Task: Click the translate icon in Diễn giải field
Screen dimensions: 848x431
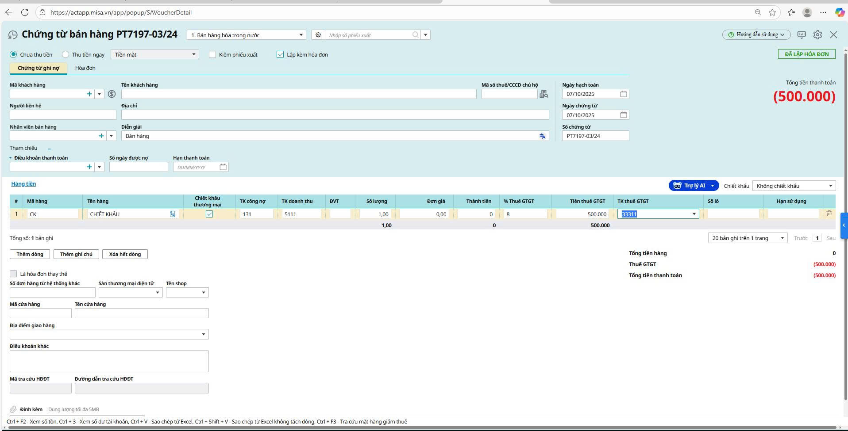Action: point(542,136)
